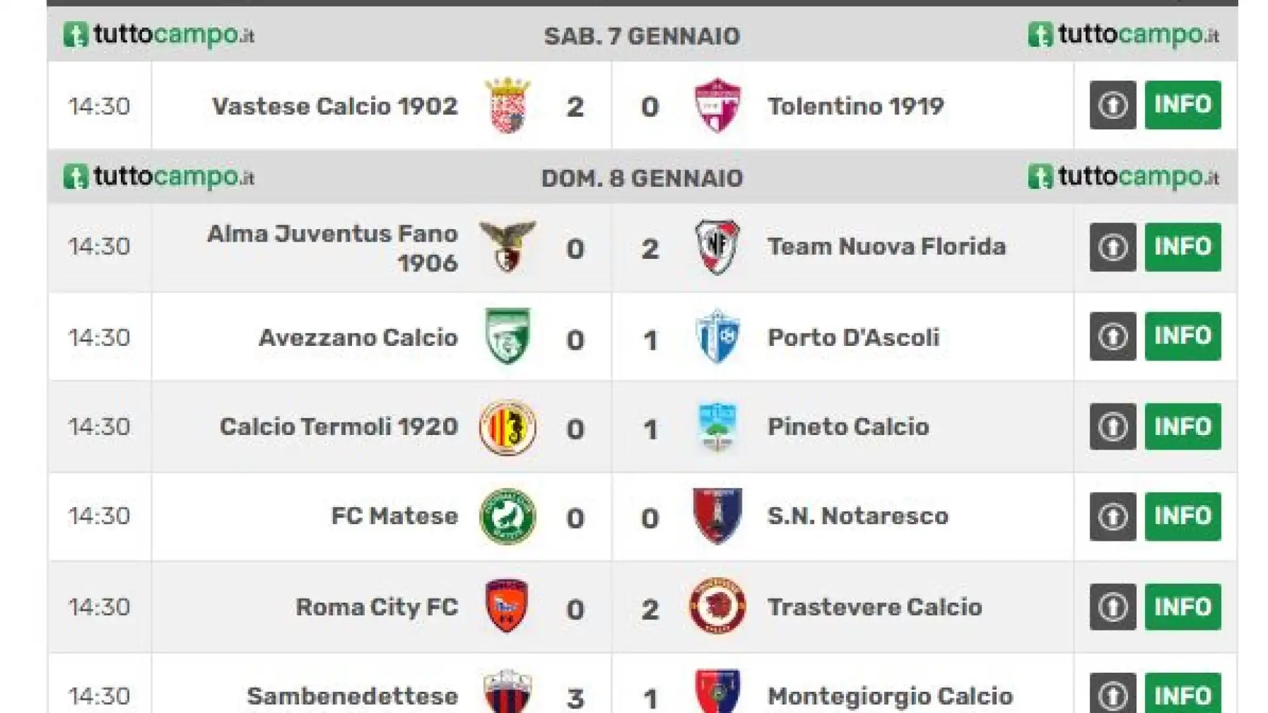Open INFO for Roma City vs Trastevere
1268x713 pixels.
1183,607
